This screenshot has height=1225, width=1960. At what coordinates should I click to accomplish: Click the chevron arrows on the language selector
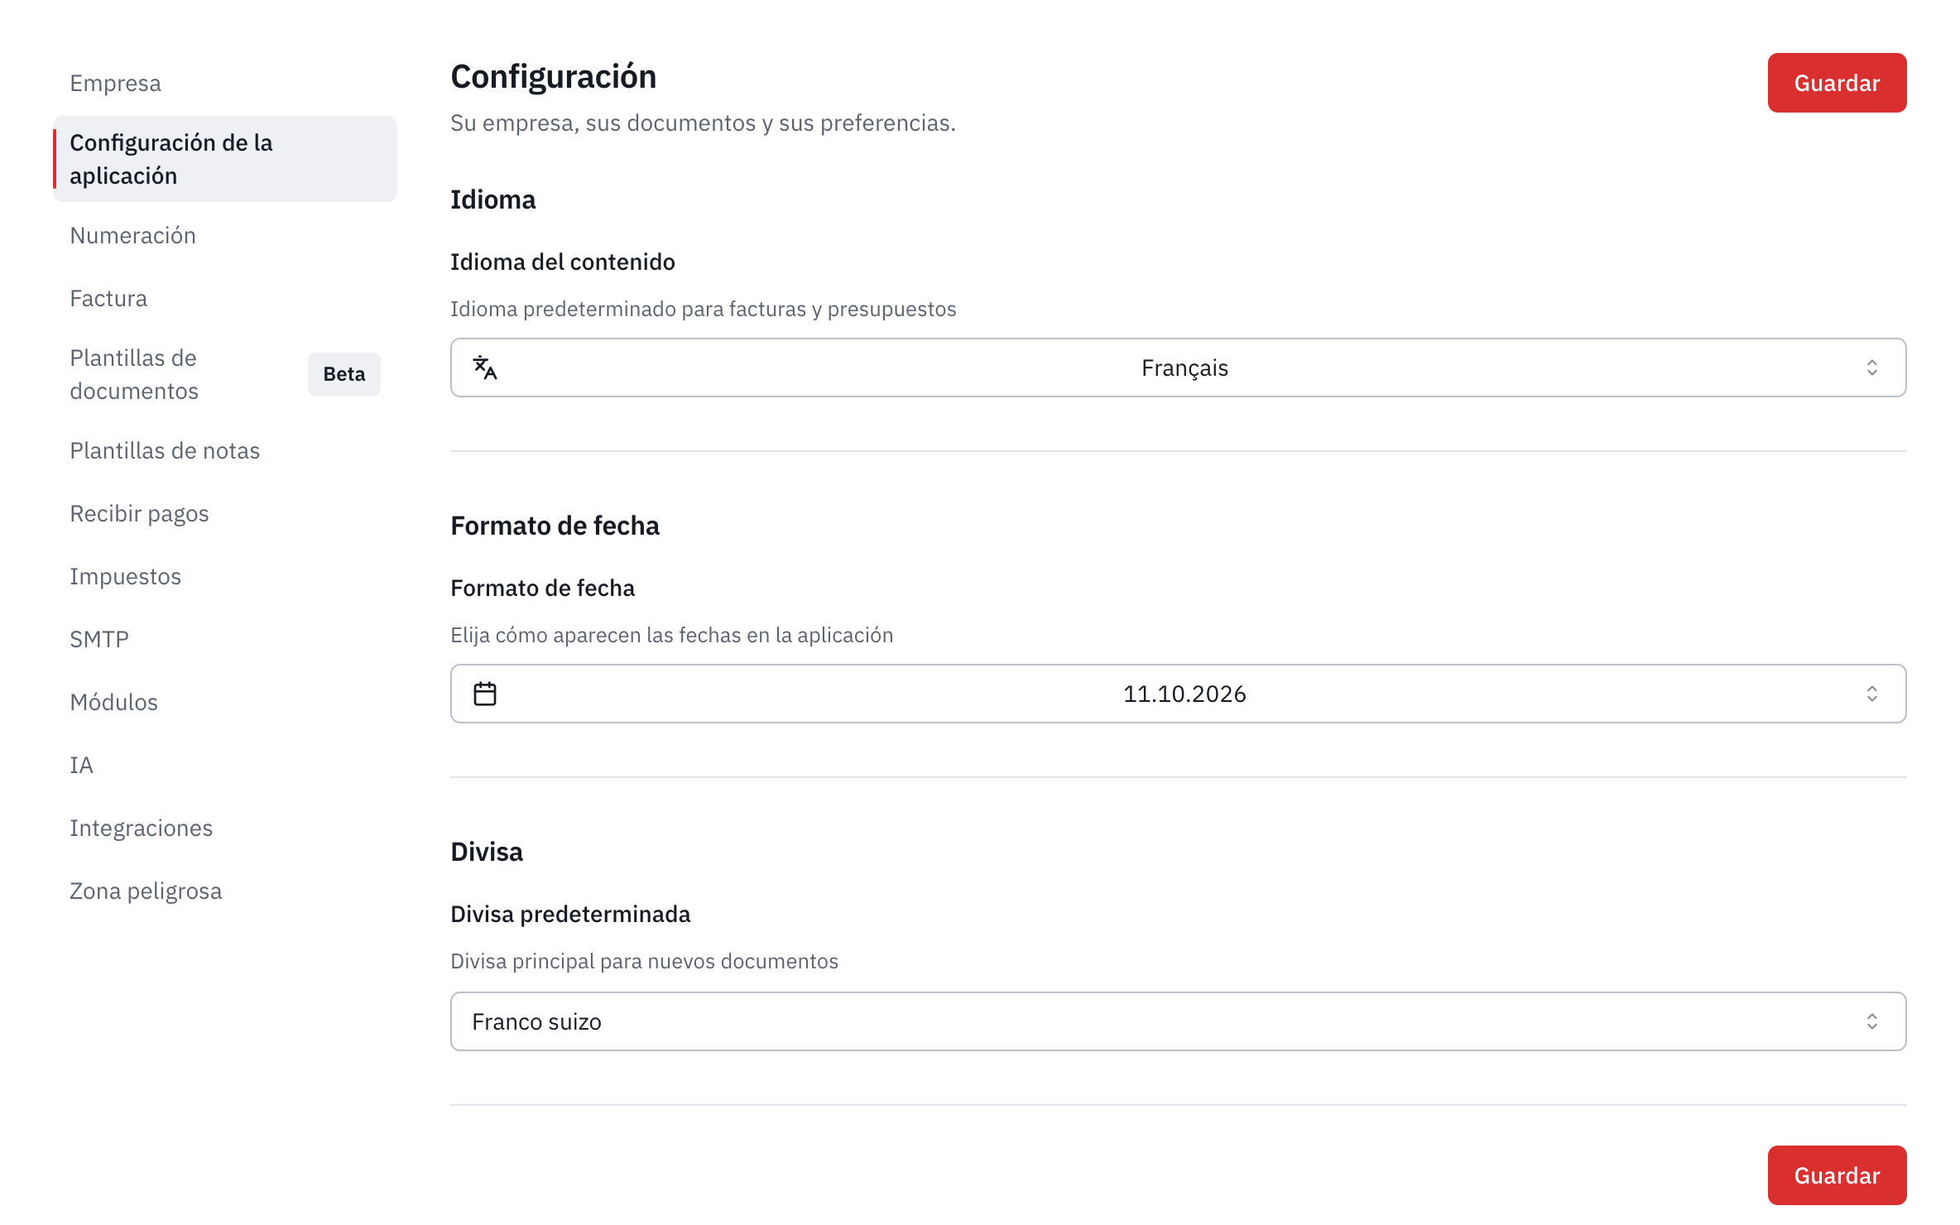(x=1872, y=367)
